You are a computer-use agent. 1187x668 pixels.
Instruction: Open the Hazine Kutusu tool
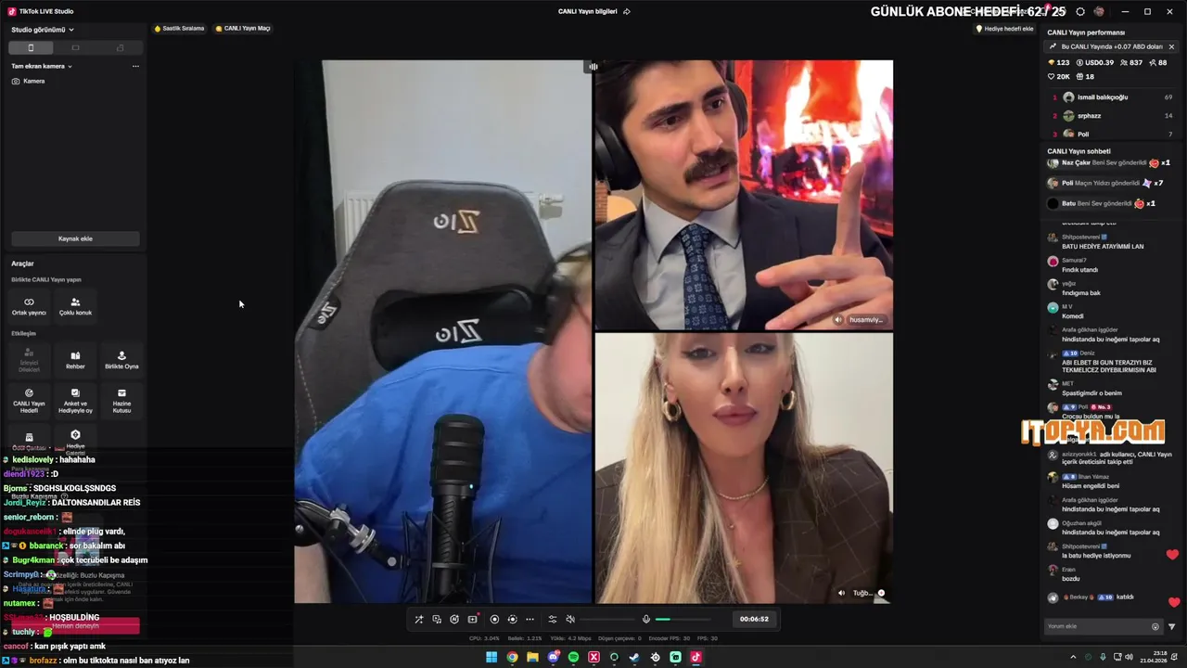click(x=121, y=401)
